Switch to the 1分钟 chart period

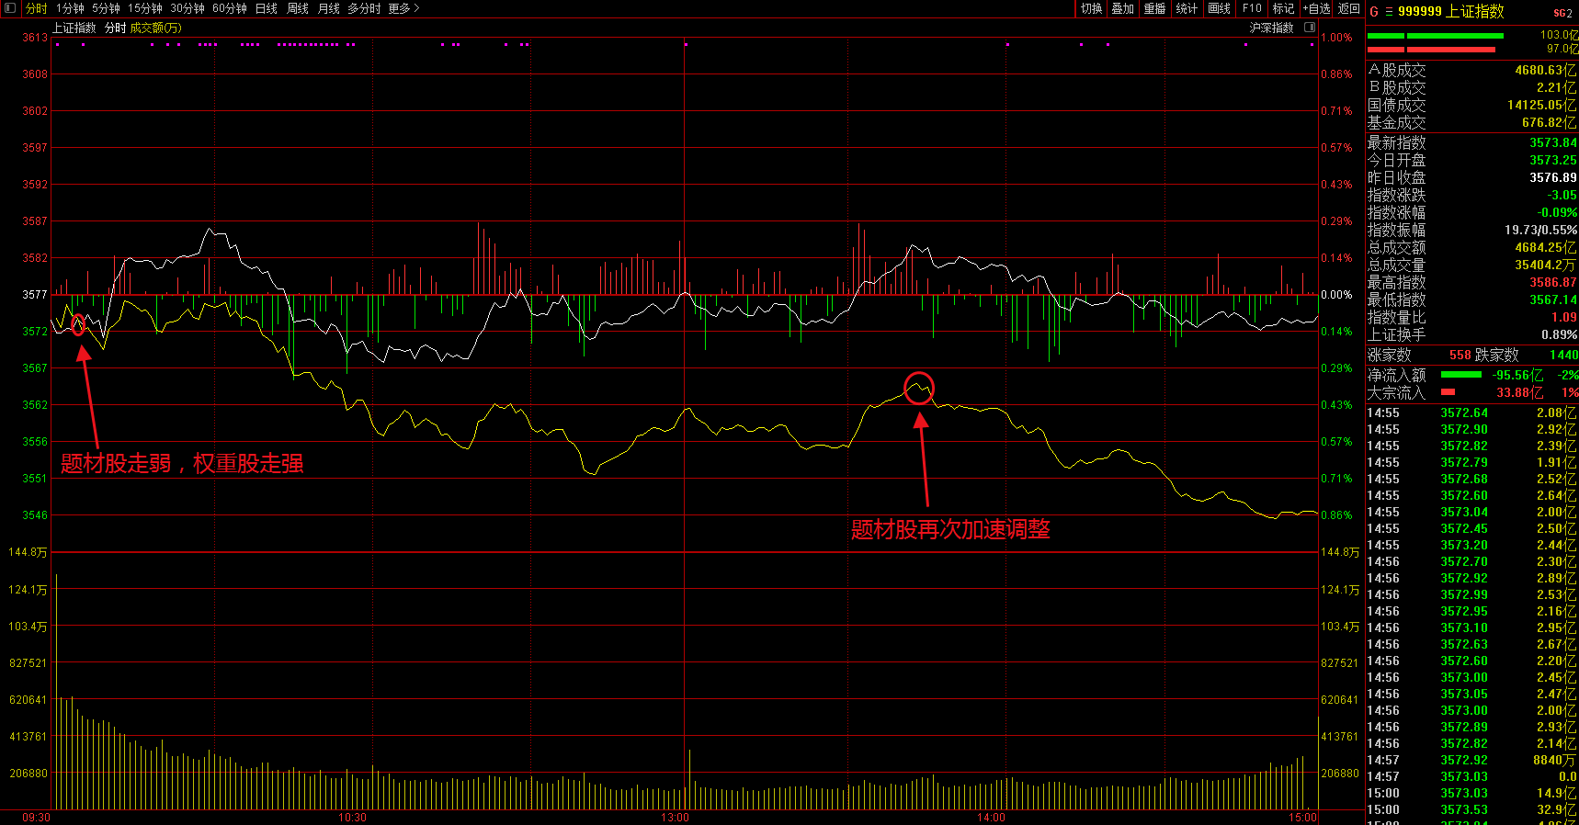click(x=70, y=8)
